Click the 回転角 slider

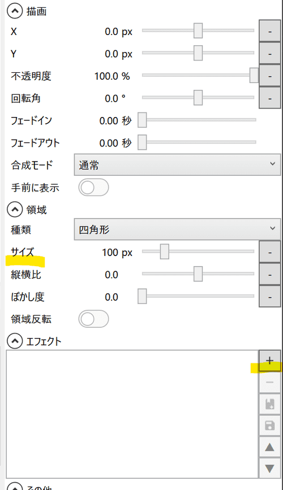[198, 98]
